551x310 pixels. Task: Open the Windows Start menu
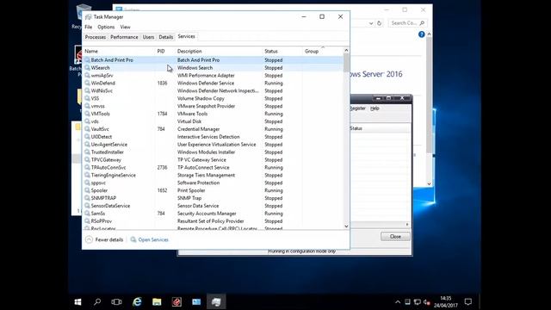77,302
